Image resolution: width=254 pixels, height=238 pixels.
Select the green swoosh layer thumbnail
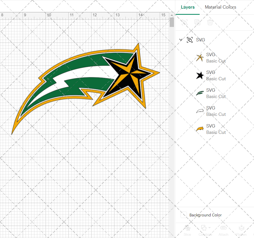click(200, 93)
